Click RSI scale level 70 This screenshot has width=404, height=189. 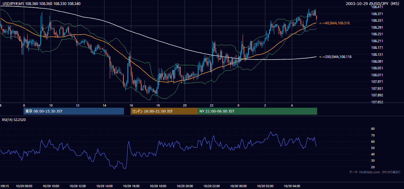coord(373,135)
